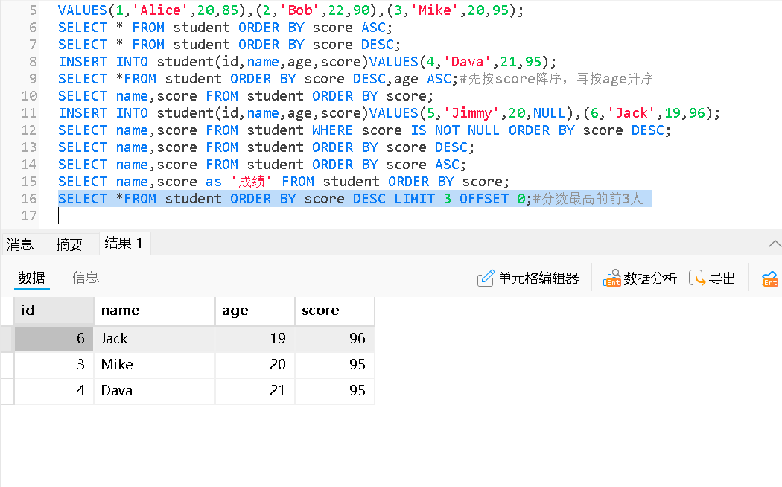Viewport: 782px width, 487px height.
Task: Click the DESC keyword in line 7
Action: [378, 45]
